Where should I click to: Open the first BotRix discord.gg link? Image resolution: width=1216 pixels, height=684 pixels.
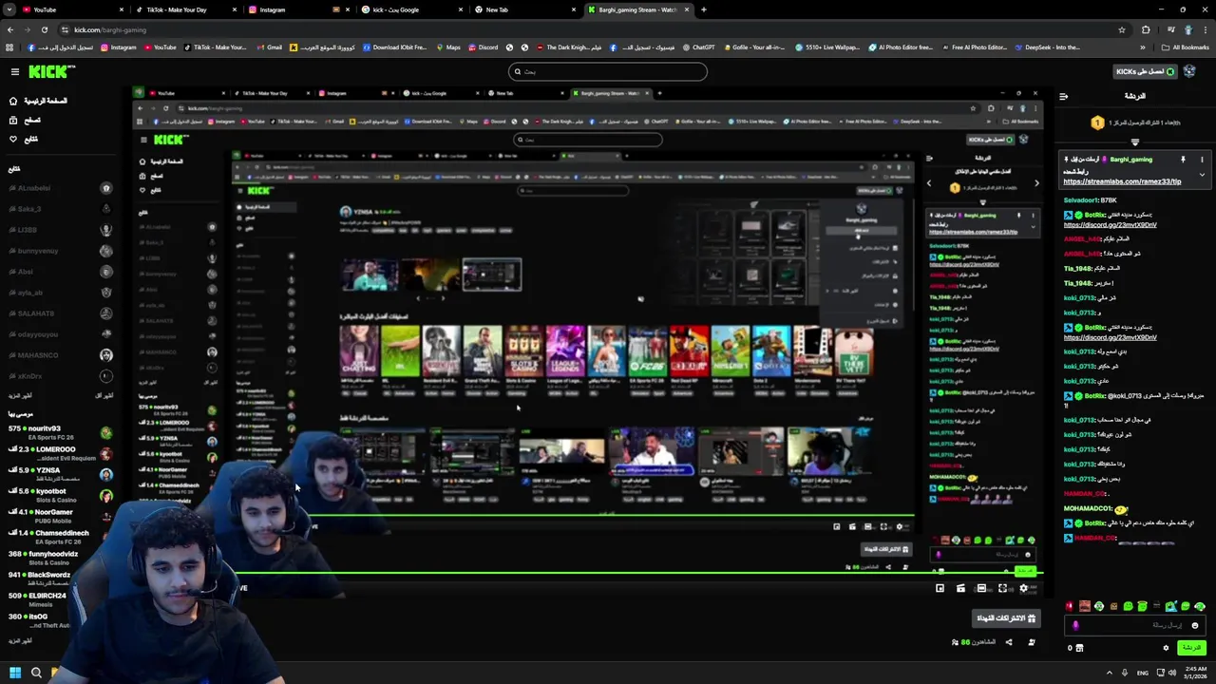[x=1110, y=225]
